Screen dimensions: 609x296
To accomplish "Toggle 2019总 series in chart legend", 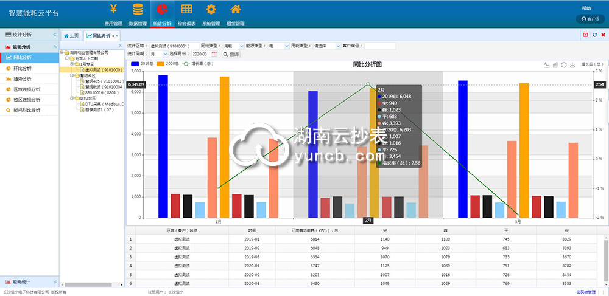I will (x=139, y=63).
